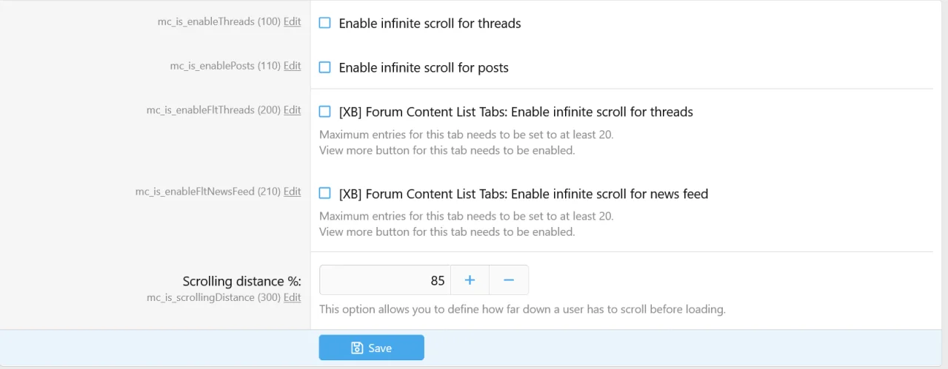Screen dimensions: 948x369
Task: Click the 'Scrolling distance %:' label
Action: [x=241, y=281]
